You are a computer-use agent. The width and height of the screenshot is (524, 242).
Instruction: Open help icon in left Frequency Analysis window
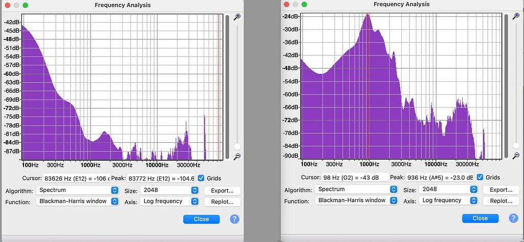(x=234, y=219)
